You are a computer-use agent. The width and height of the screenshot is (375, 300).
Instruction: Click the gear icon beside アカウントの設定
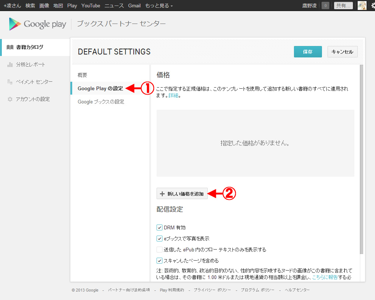(x=10, y=99)
